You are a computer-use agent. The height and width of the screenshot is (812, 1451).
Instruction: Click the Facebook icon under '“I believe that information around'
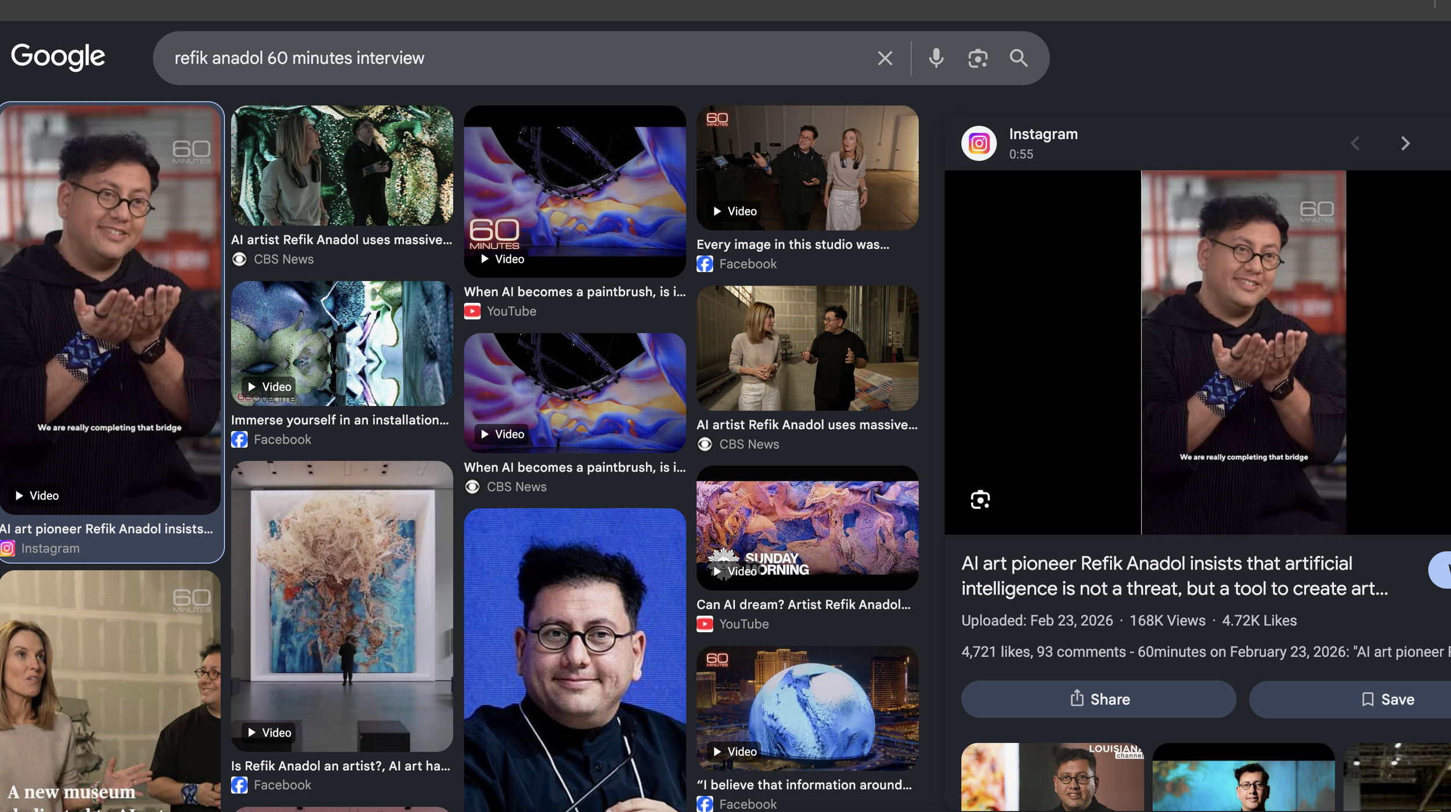(x=705, y=804)
